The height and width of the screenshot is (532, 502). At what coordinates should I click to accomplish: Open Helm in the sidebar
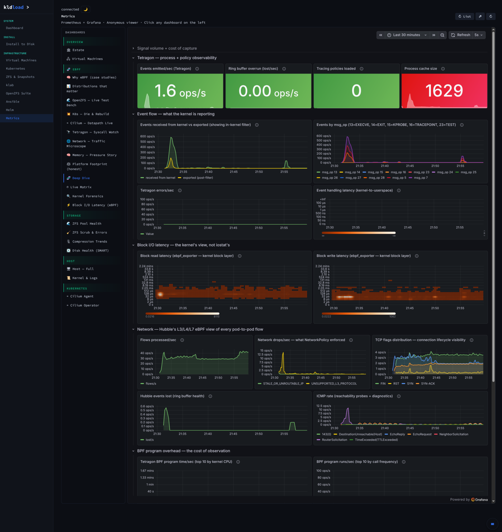click(x=10, y=110)
